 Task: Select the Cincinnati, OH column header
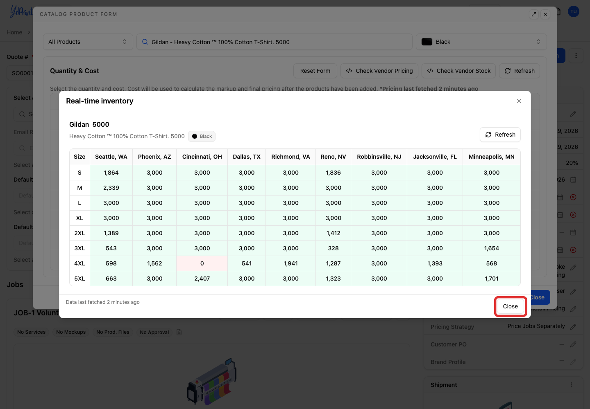point(202,157)
